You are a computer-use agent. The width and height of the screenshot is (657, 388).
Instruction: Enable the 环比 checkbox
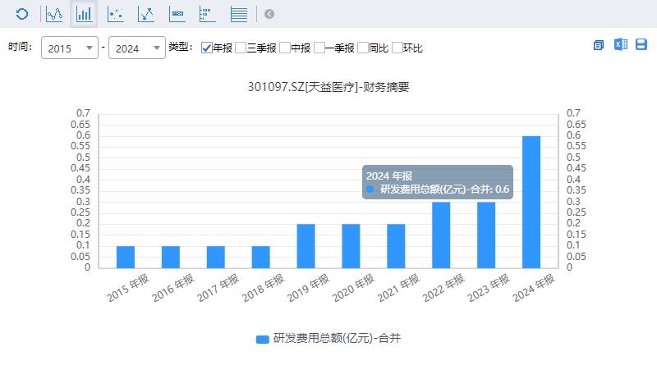397,48
